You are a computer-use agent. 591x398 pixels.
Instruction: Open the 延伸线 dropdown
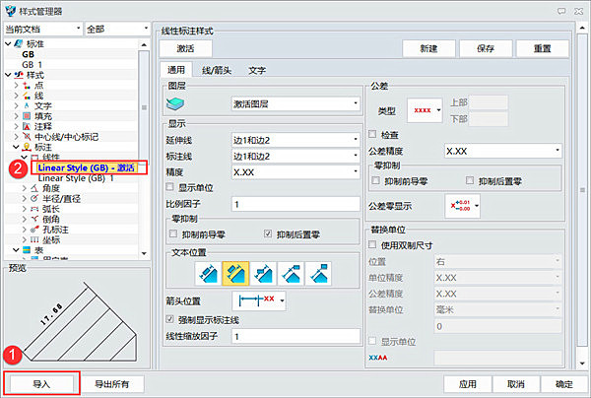pos(294,142)
